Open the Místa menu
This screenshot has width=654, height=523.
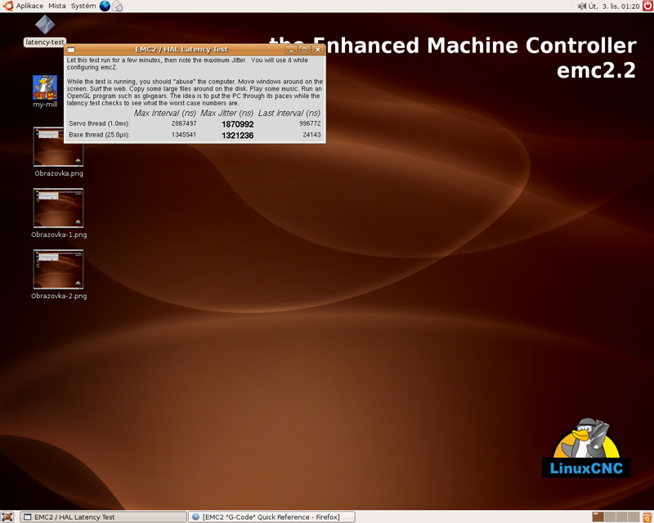(56, 6)
